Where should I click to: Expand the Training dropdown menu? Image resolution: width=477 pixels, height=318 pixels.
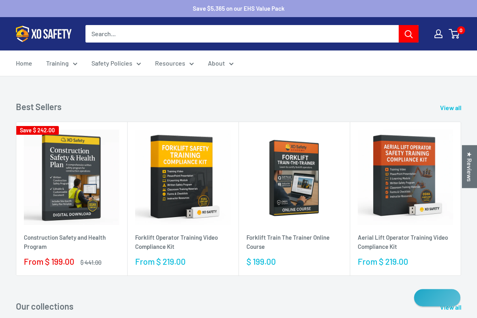click(x=62, y=63)
